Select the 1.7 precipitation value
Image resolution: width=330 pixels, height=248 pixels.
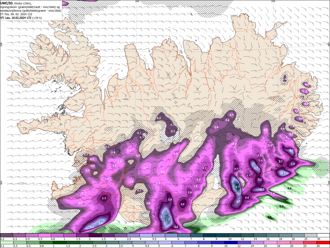click(205, 168)
